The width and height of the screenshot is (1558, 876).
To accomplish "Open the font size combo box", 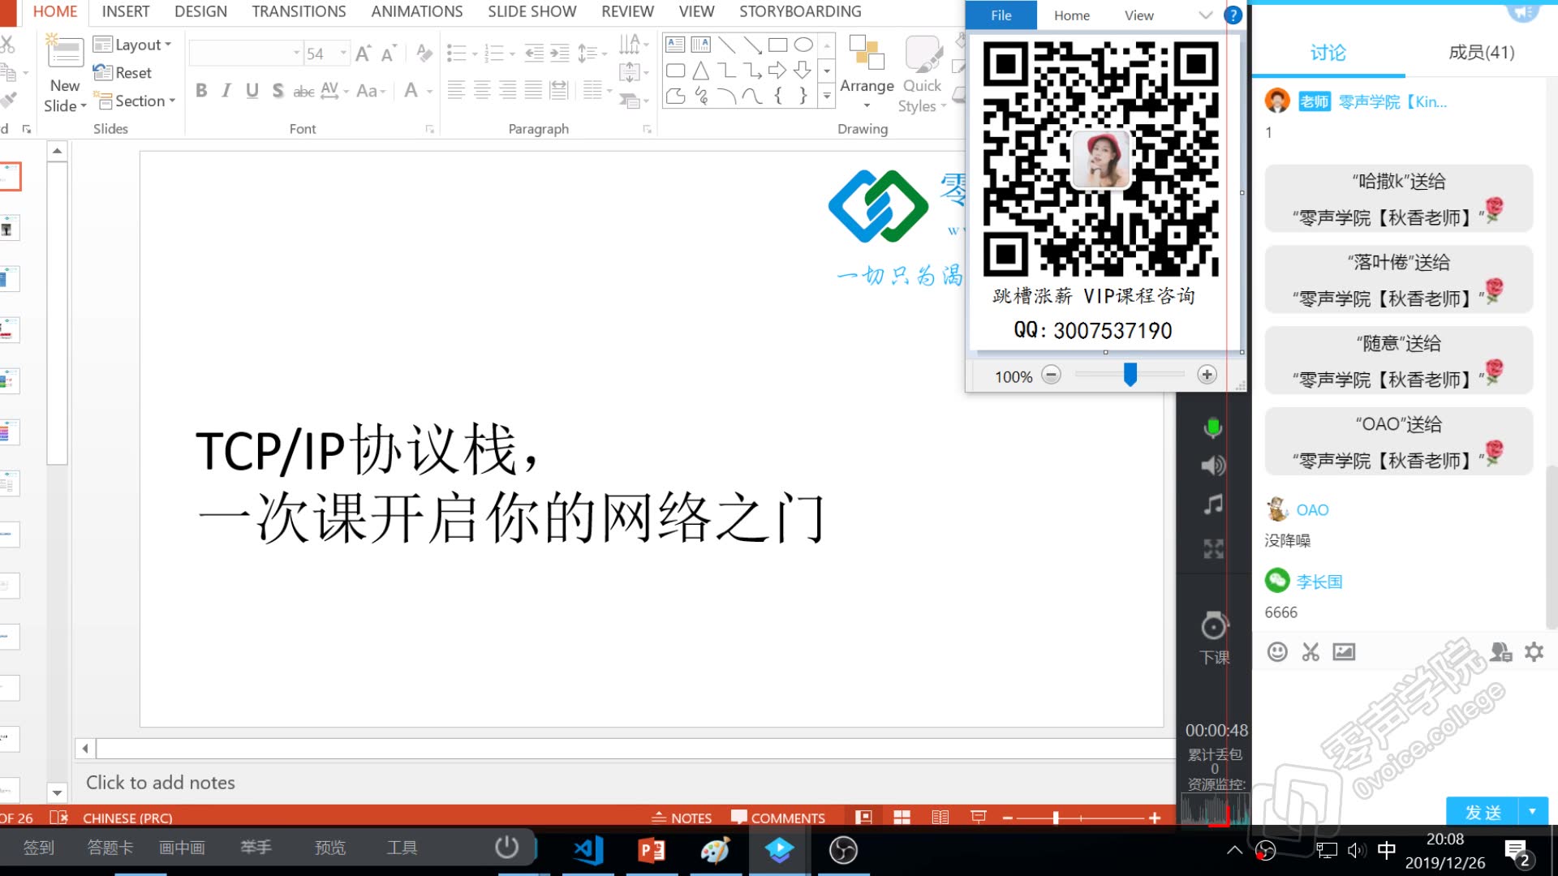I will pos(326,54).
